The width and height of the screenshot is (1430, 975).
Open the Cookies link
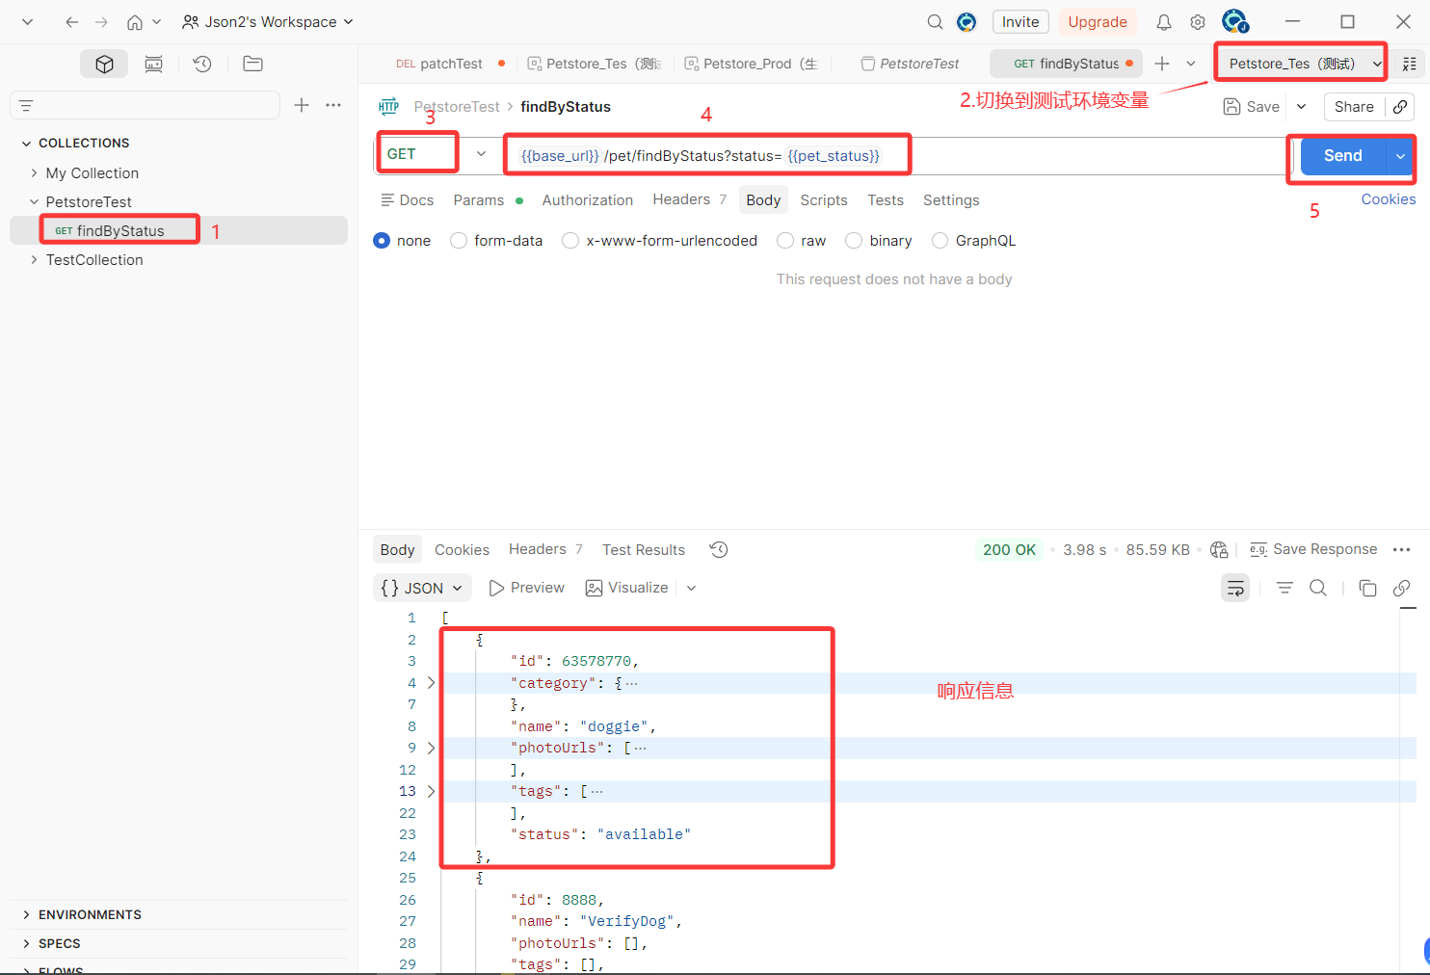pos(1389,199)
